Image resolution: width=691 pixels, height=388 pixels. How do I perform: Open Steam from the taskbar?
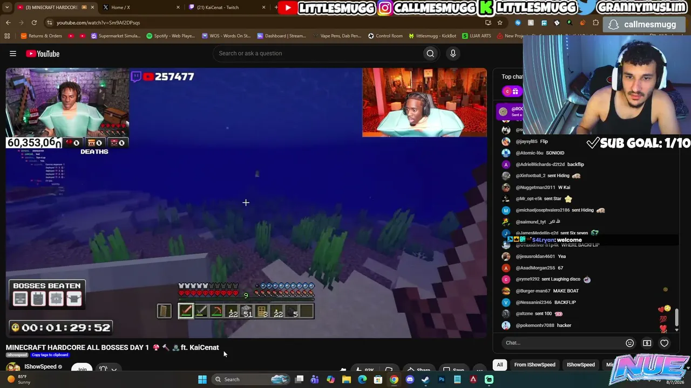coord(425,379)
